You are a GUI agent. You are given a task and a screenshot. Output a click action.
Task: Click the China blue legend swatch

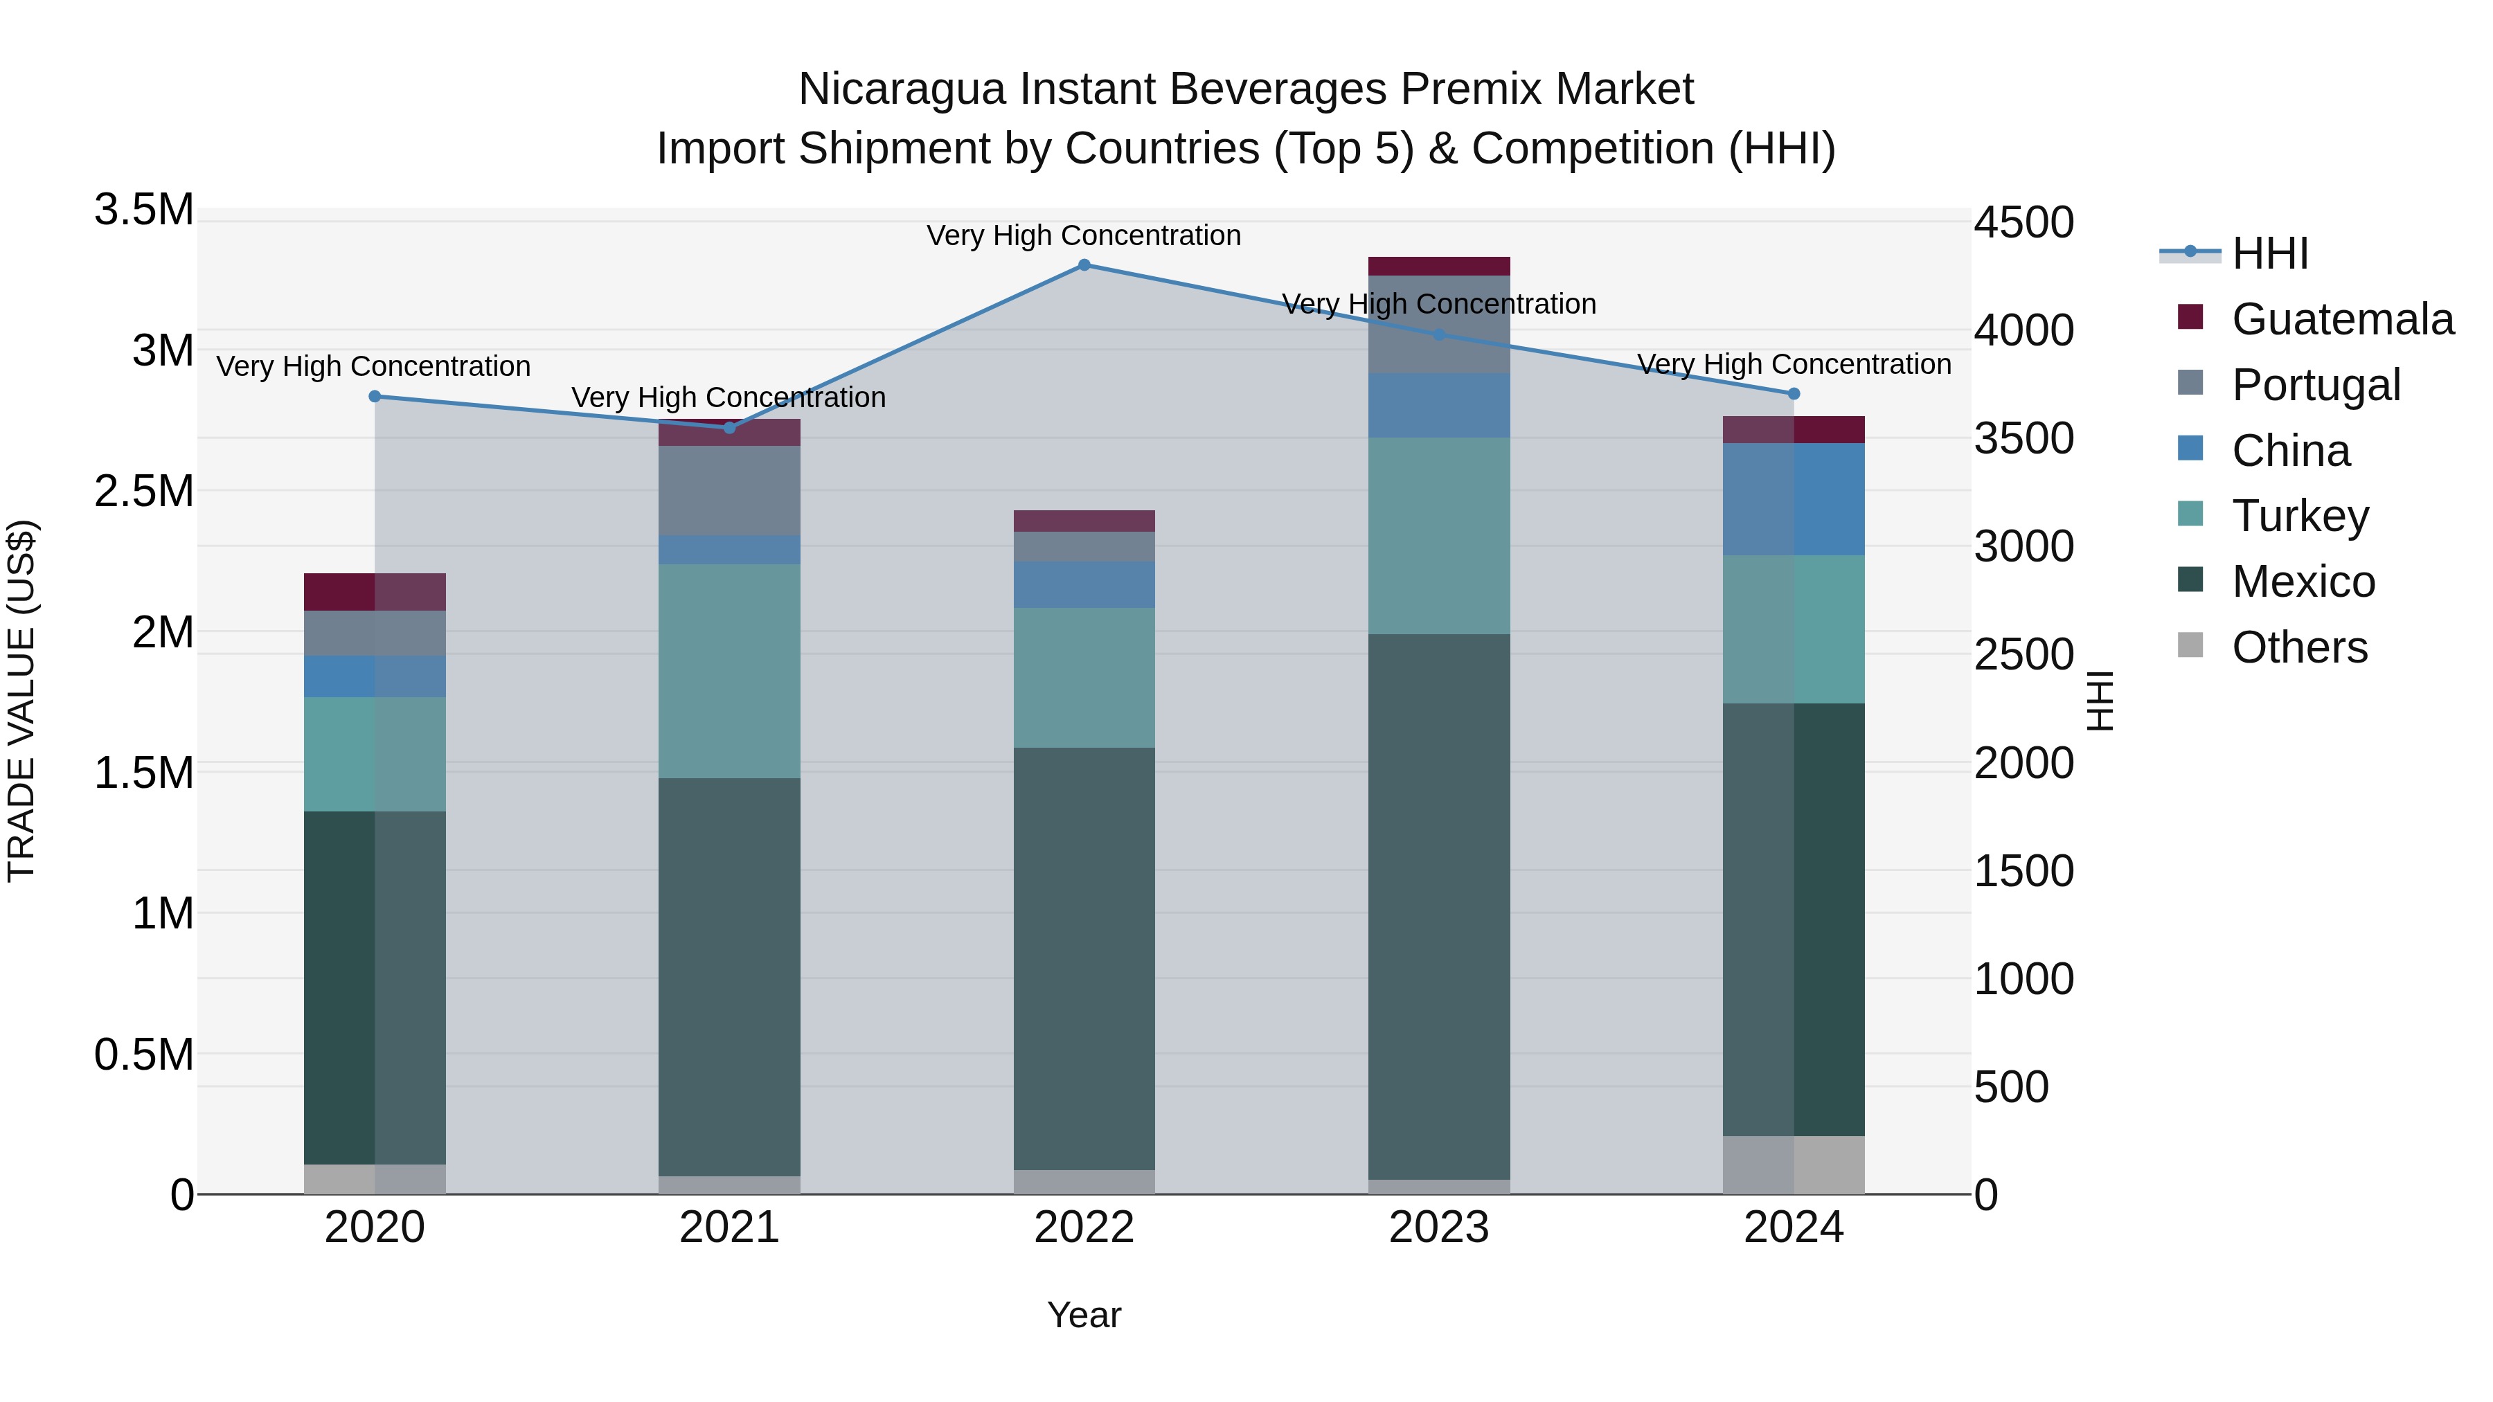pos(2190,448)
